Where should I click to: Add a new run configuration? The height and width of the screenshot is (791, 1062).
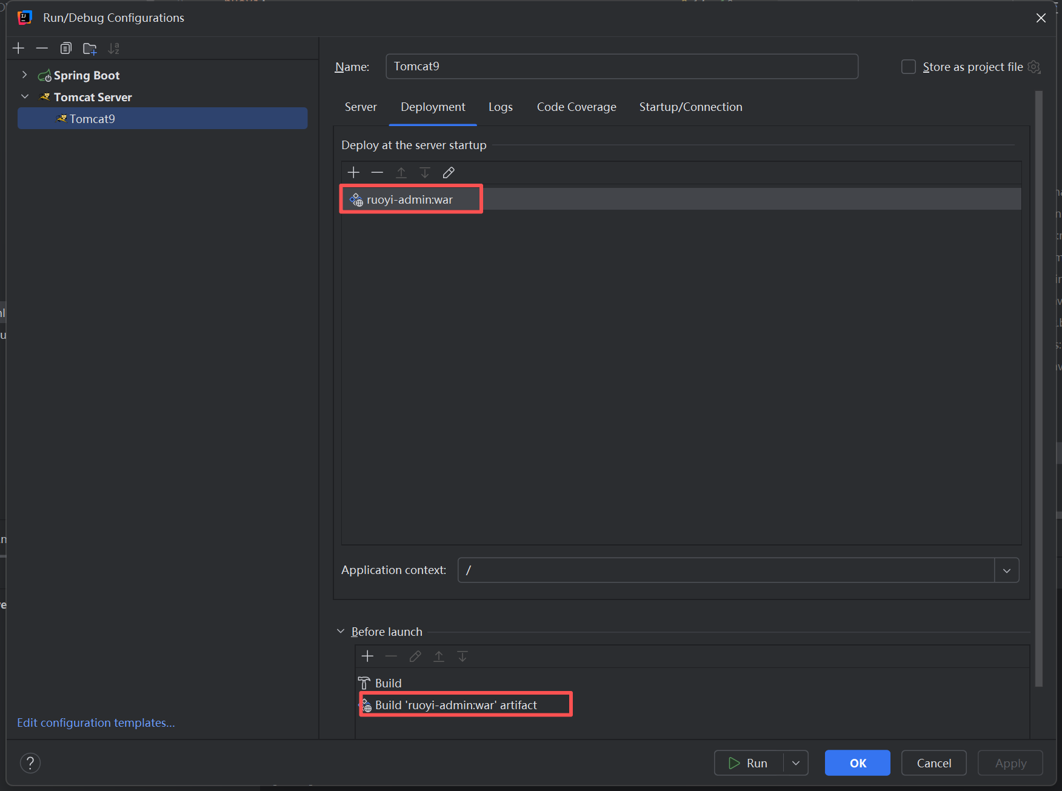[x=19, y=48]
